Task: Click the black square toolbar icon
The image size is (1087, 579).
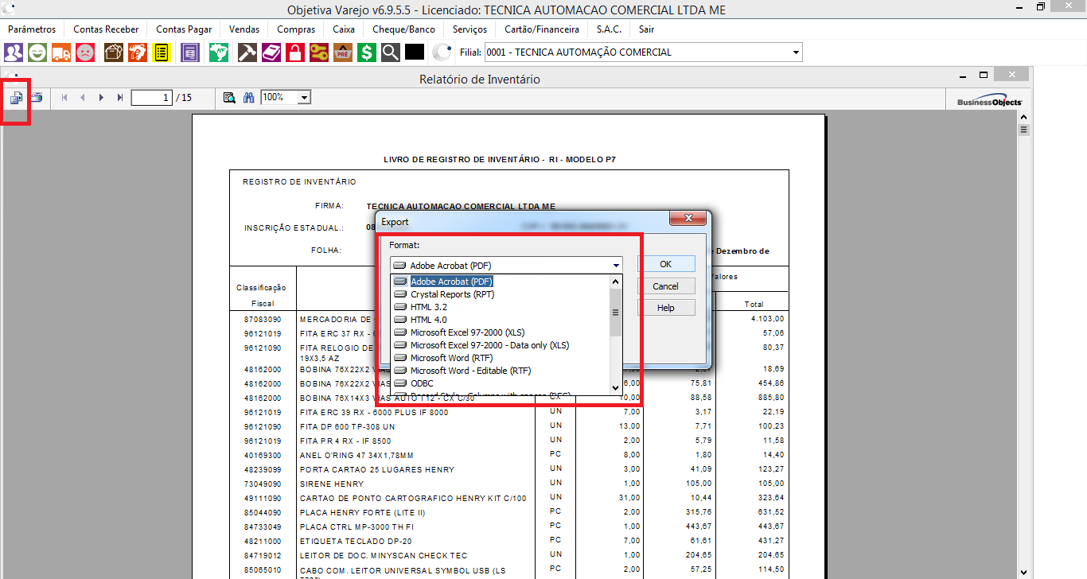Action: pyautogui.click(x=415, y=52)
